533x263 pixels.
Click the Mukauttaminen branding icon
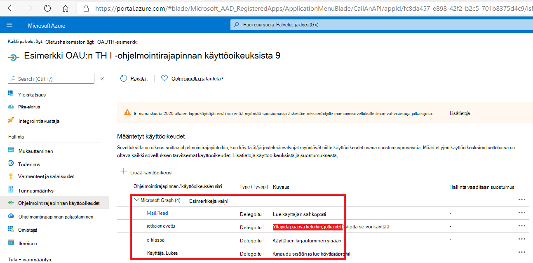[11, 151]
